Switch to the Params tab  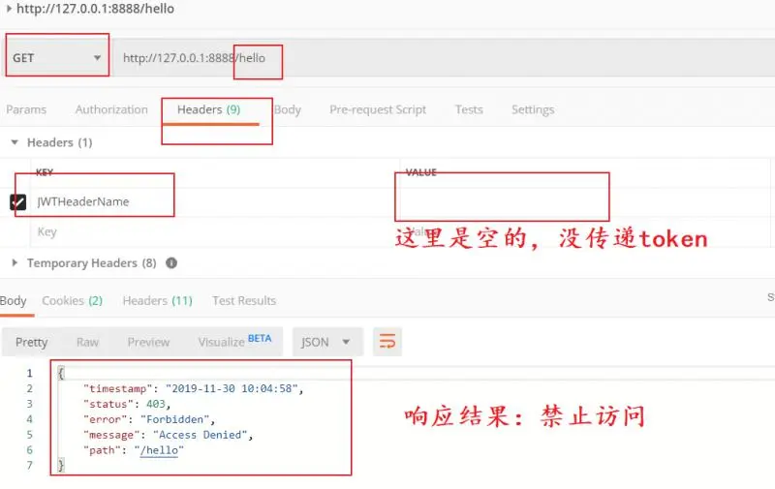26,109
